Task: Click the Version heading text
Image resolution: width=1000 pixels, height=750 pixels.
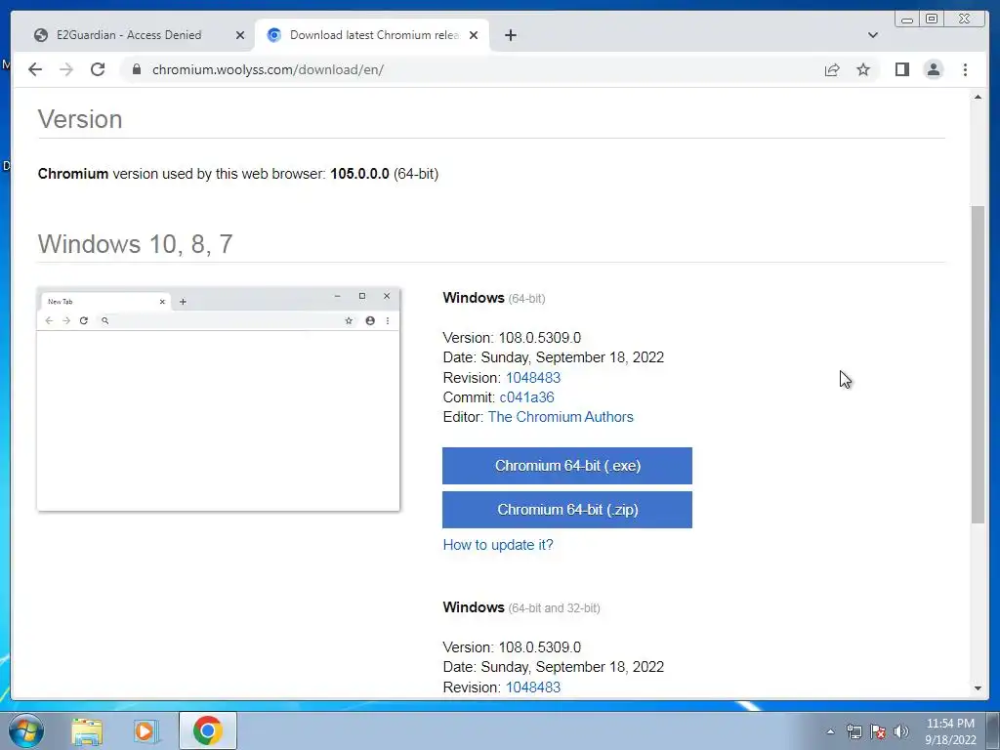Action: click(80, 119)
